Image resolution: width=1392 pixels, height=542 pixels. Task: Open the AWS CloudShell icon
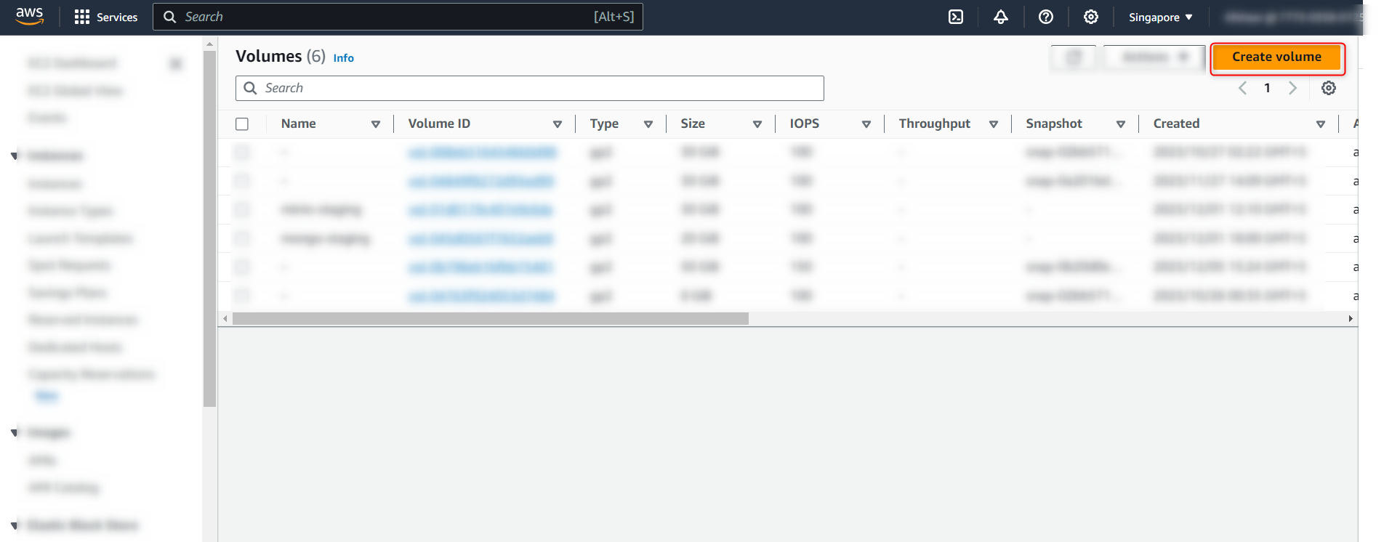[956, 17]
